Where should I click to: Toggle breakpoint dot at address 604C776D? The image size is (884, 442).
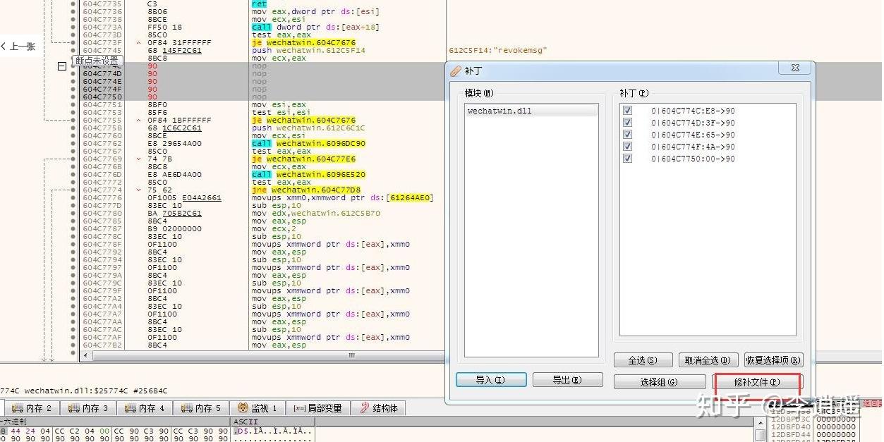pos(73,175)
